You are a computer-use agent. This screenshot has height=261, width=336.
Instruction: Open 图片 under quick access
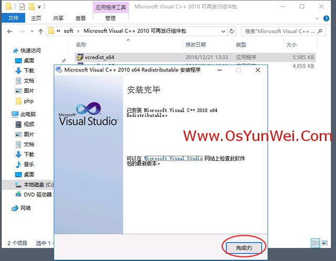click(29, 91)
